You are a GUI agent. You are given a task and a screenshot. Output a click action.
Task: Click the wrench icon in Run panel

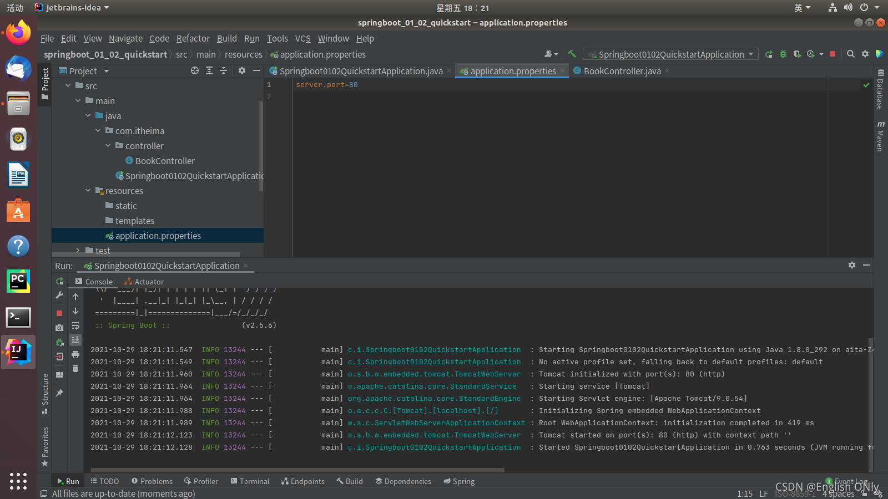(59, 295)
